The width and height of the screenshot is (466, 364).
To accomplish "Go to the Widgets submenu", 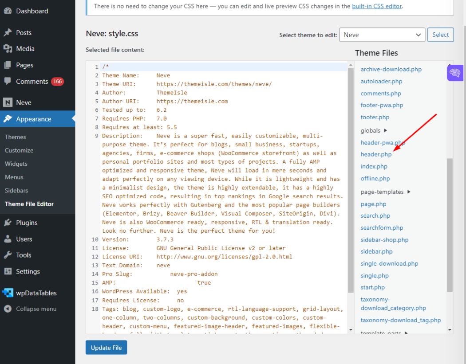I will click(x=16, y=164).
